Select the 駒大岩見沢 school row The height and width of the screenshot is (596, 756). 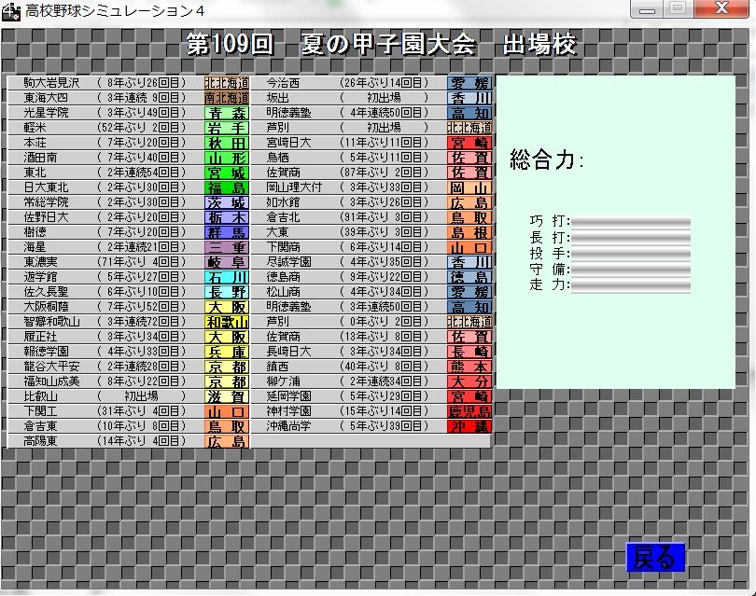tap(129, 82)
